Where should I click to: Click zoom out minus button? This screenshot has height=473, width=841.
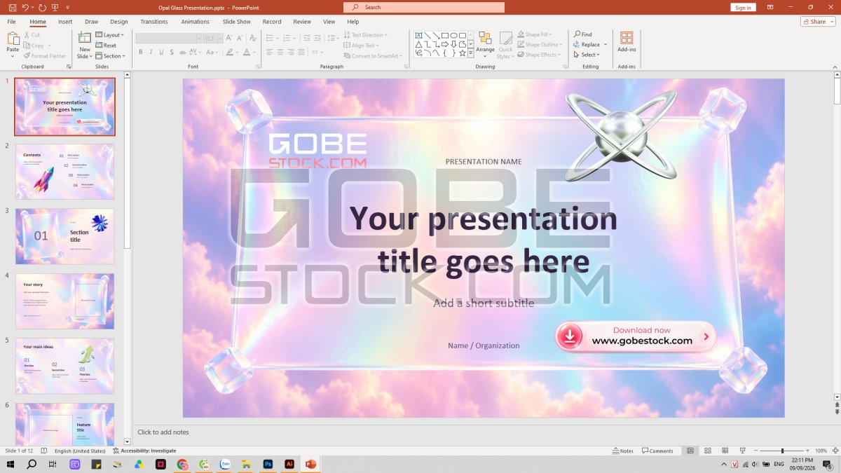click(757, 451)
